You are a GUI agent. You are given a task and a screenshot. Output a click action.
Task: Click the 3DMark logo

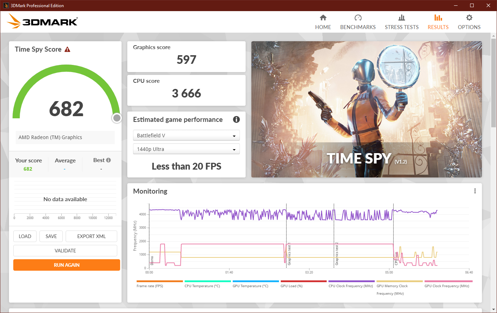tap(42, 21)
